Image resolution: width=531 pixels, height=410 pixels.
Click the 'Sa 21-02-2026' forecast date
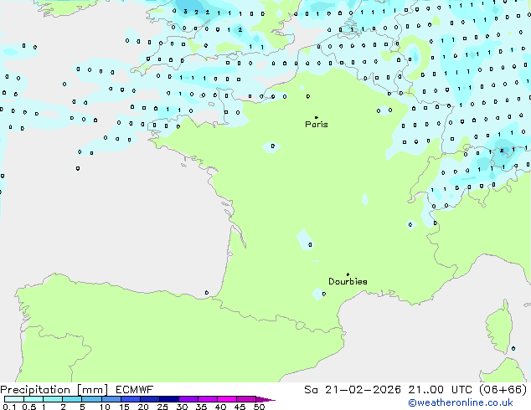(x=353, y=390)
